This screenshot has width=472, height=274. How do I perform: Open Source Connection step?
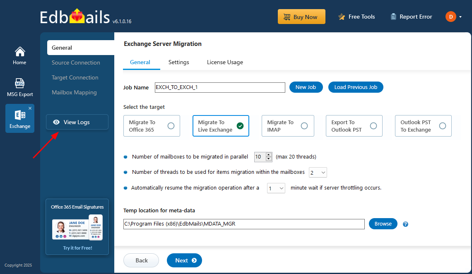tap(76, 62)
